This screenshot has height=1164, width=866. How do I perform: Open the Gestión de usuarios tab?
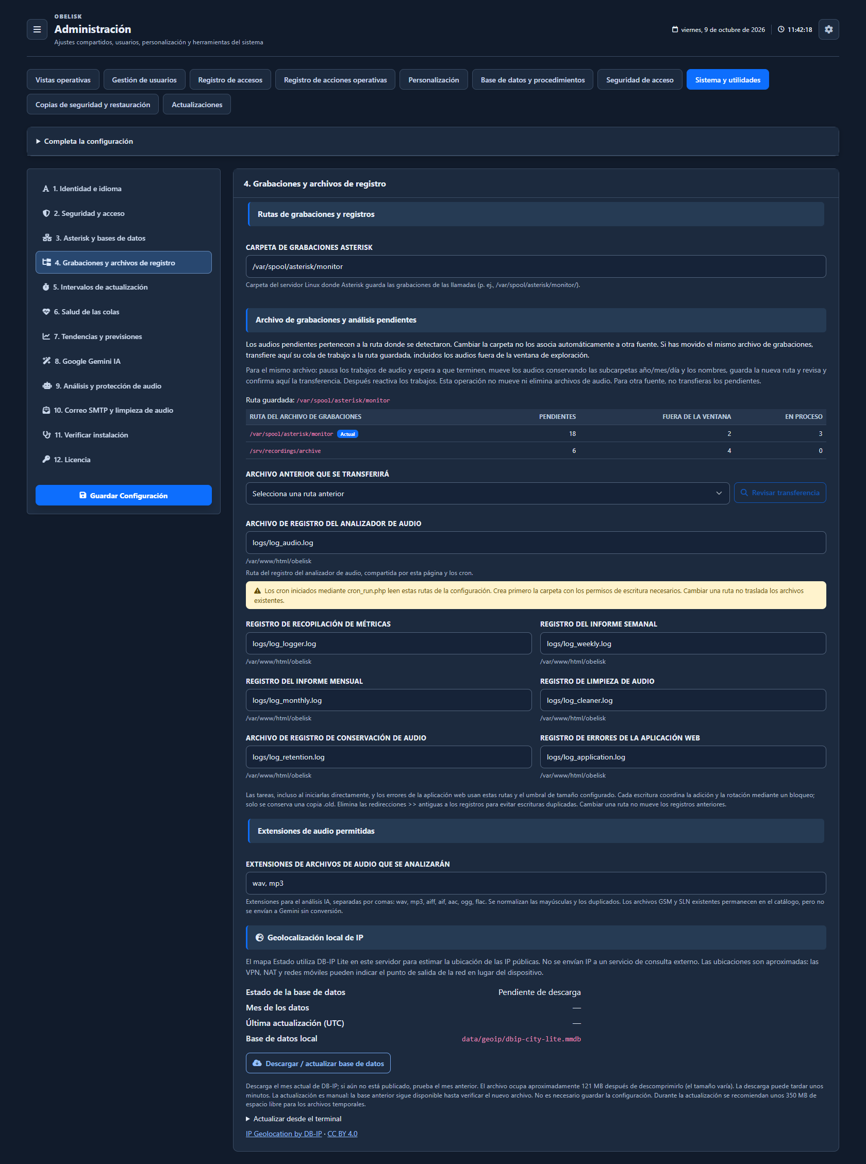pos(144,80)
